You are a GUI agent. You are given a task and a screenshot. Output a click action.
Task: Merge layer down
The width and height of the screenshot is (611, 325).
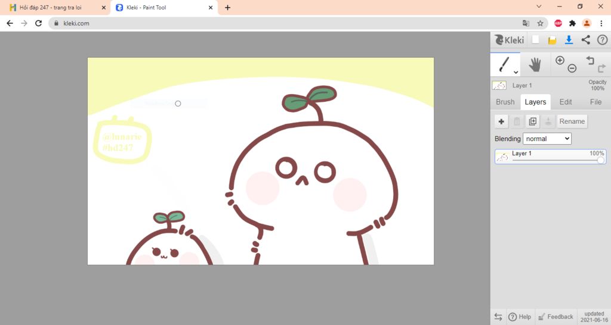click(x=548, y=121)
